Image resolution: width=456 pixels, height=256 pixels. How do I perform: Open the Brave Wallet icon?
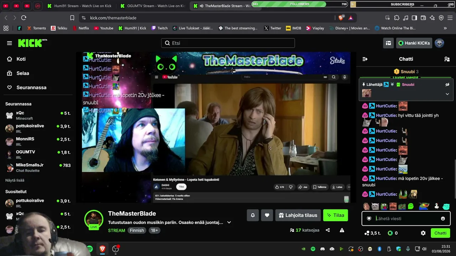pos(423,18)
